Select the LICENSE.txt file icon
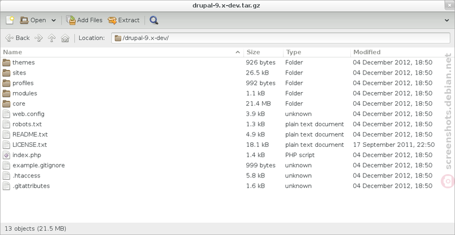 6,145
